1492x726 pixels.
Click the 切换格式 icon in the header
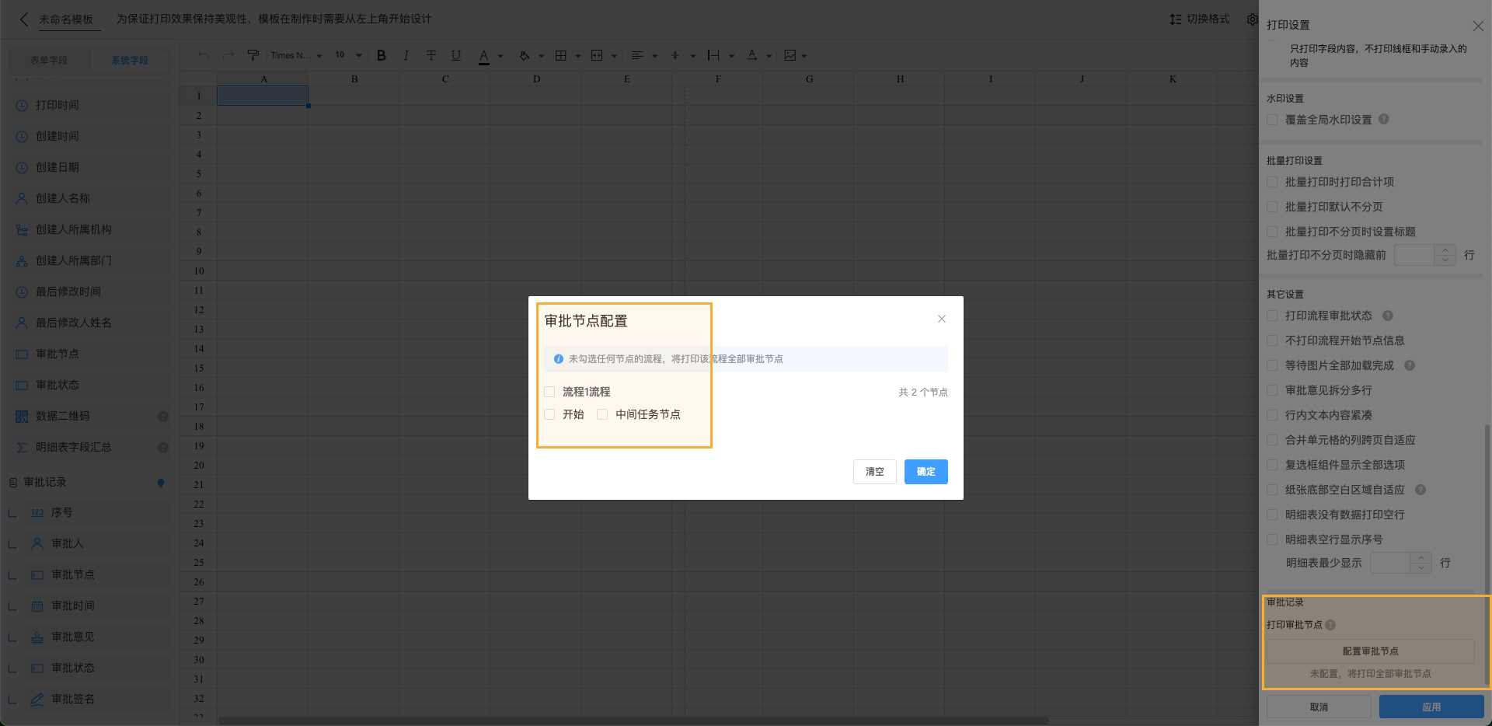1176,19
